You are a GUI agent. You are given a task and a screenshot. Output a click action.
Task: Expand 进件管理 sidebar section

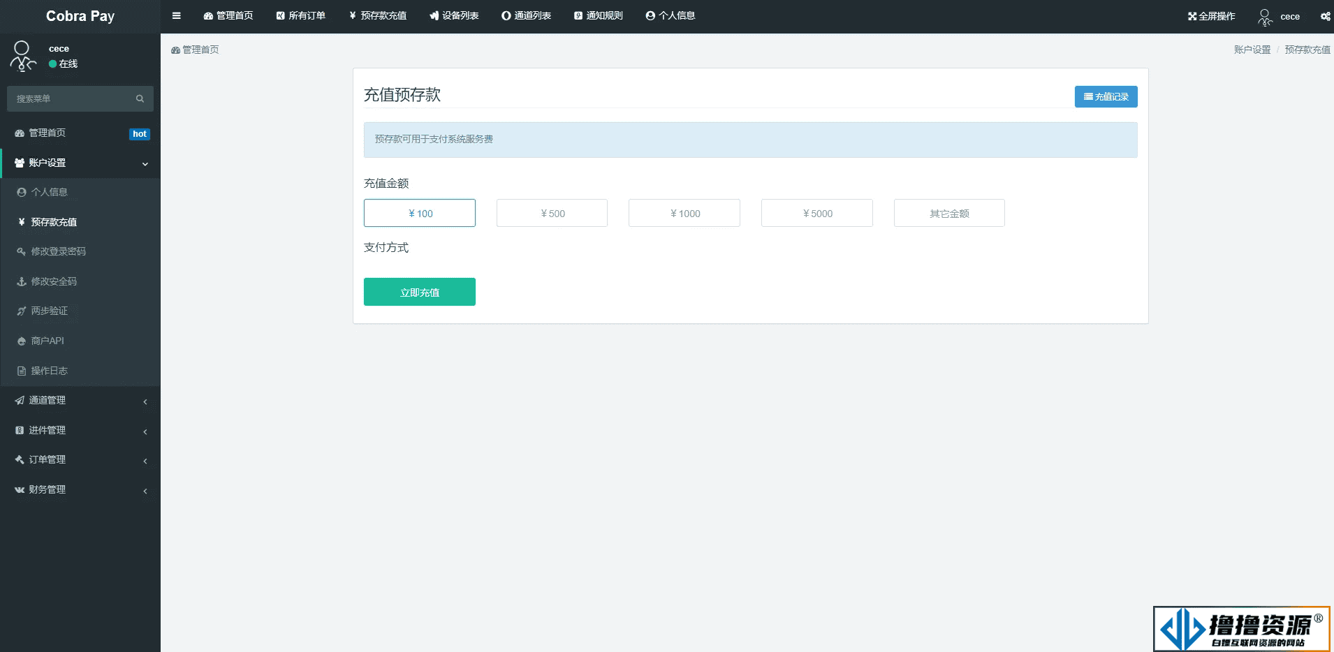point(80,431)
